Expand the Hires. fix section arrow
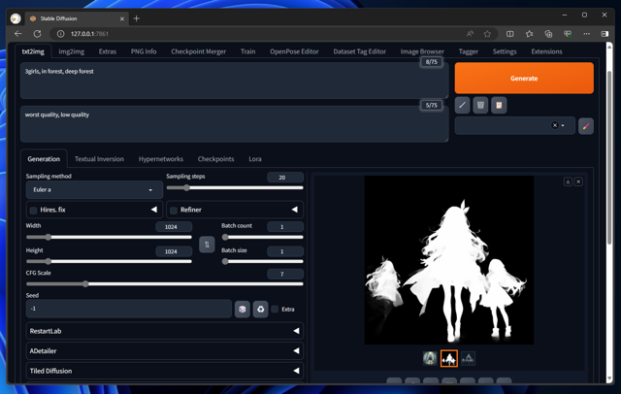This screenshot has width=621, height=394. coord(154,210)
